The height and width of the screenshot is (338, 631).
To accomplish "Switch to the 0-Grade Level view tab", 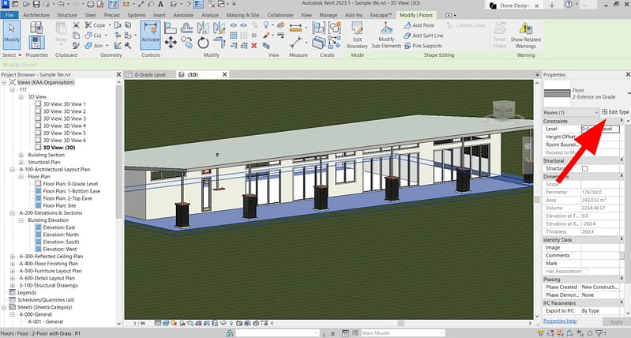I will [148, 73].
